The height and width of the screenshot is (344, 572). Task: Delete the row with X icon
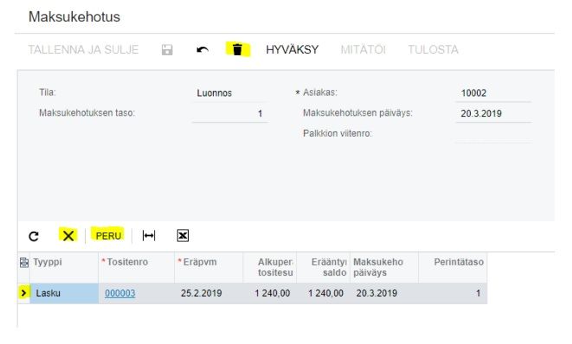68,236
